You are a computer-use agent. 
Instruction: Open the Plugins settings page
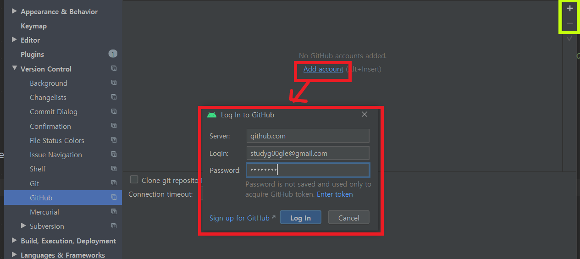32,55
